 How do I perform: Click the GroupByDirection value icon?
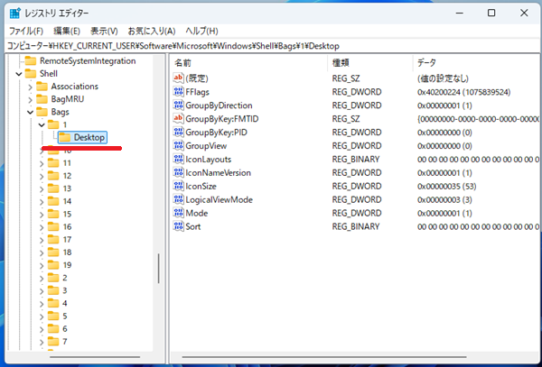coord(178,106)
